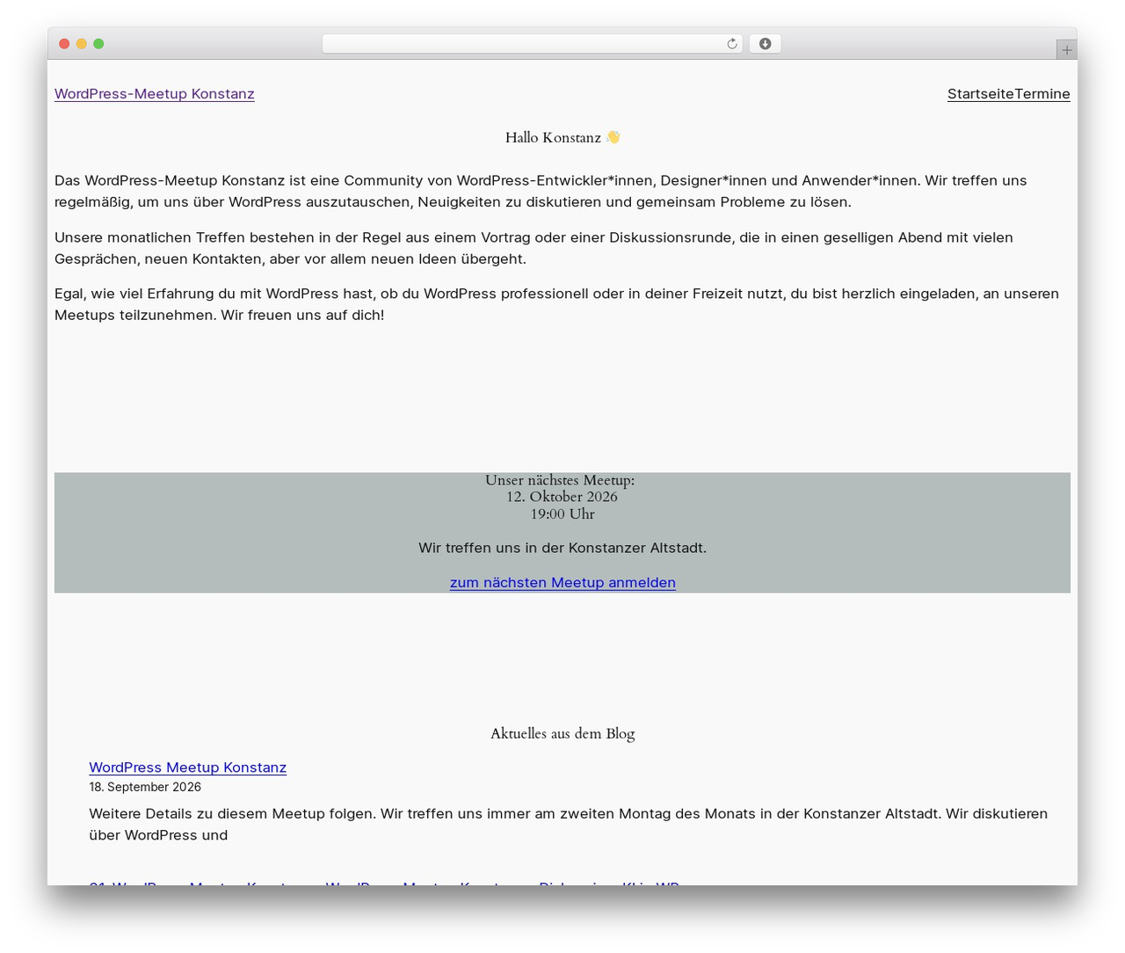Click the paragraph starting 'Unsere monatlichen Treffen'
This screenshot has height=953, width=1125.
[x=533, y=248]
